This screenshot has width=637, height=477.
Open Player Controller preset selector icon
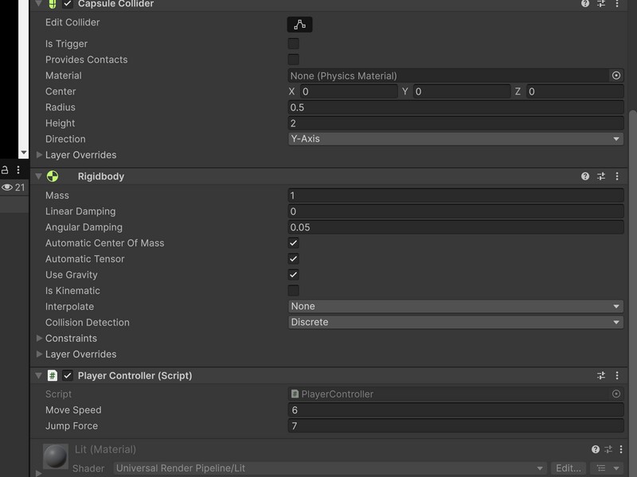(601, 375)
